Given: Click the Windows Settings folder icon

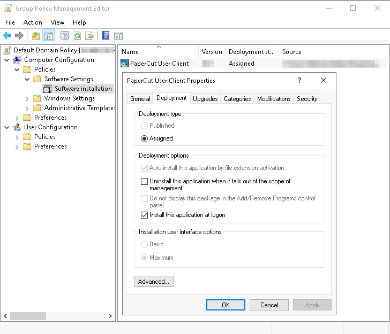Looking at the screenshot, I should tap(37, 98).
